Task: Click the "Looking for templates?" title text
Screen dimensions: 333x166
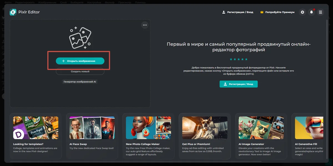Action: click(28, 144)
